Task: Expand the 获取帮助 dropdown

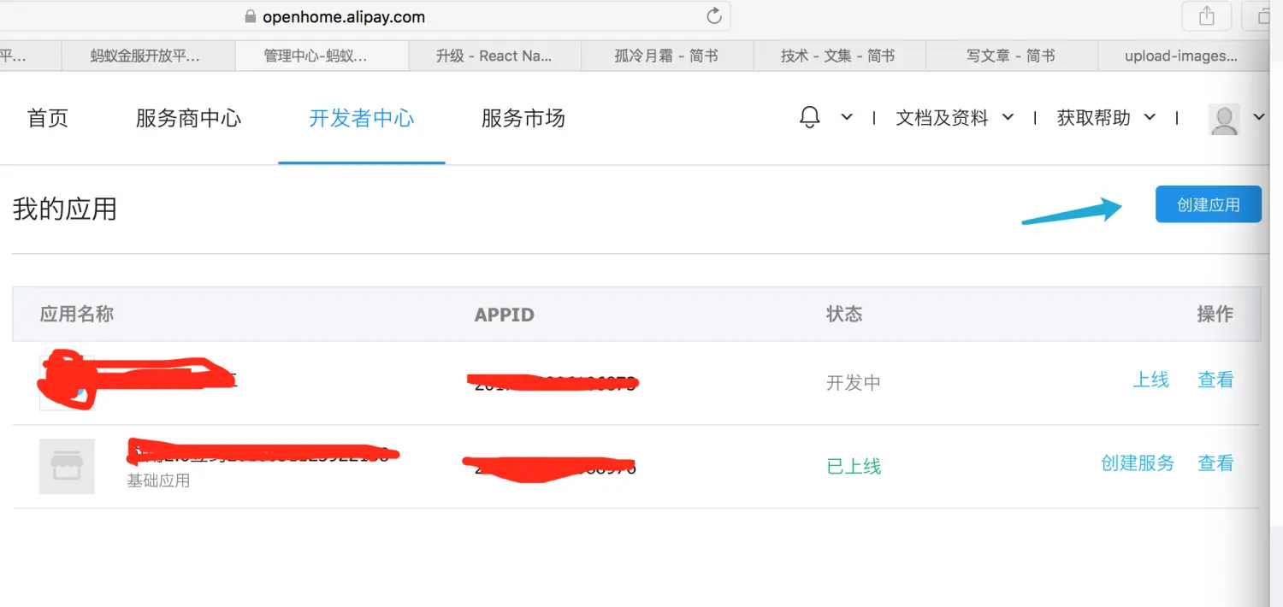Action: tap(1107, 118)
